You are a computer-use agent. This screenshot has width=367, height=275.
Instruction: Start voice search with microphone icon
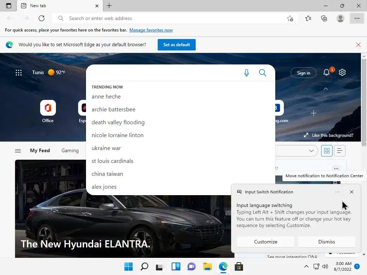click(247, 73)
